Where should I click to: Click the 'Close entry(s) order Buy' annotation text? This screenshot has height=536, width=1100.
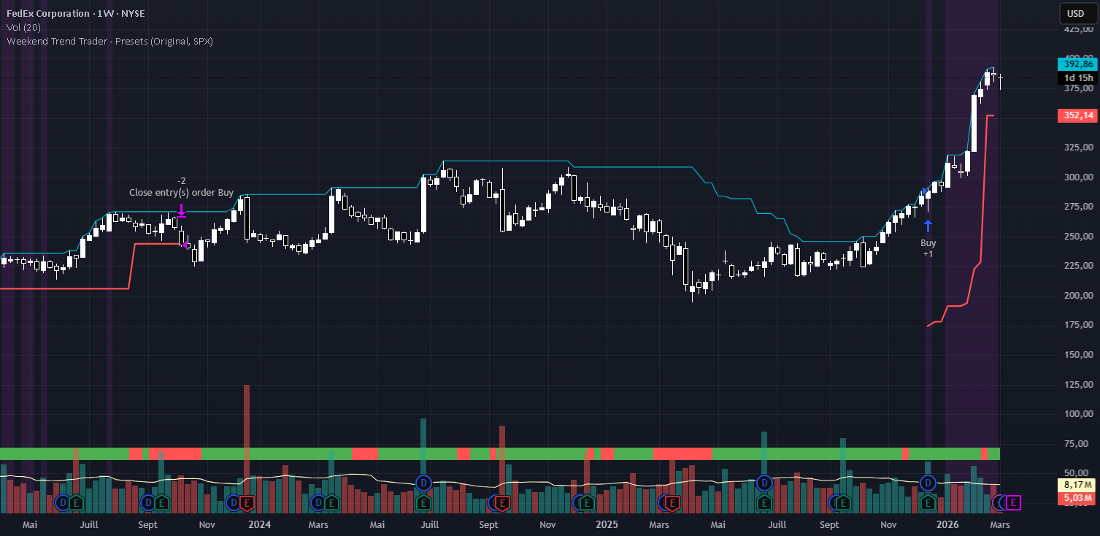(x=181, y=193)
